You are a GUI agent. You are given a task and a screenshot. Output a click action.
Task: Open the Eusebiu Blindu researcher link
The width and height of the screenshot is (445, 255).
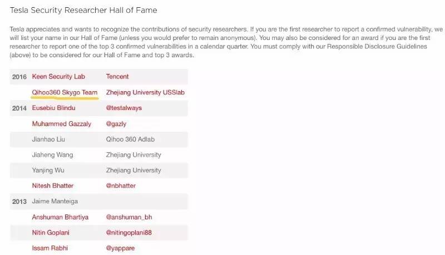pyautogui.click(x=53, y=108)
